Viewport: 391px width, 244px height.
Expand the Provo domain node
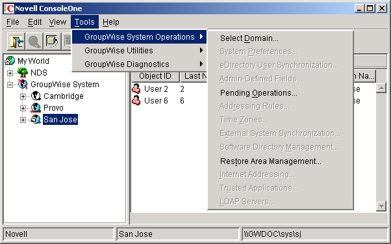point(23,108)
